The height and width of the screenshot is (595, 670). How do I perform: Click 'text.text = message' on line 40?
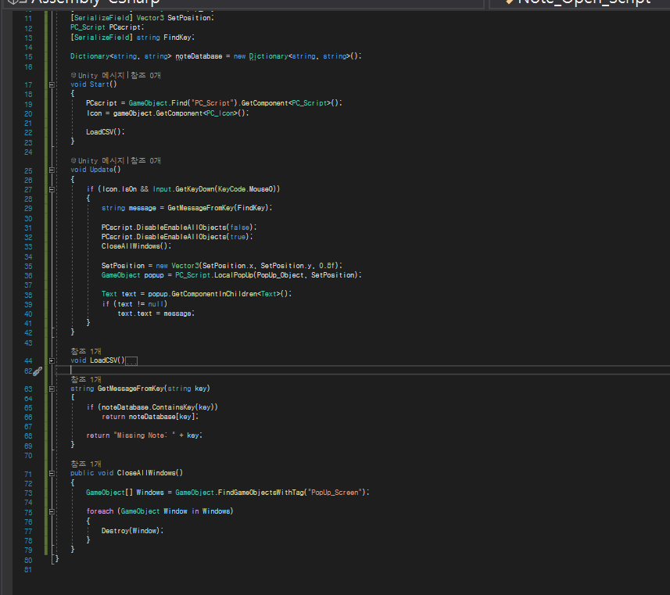154,314
